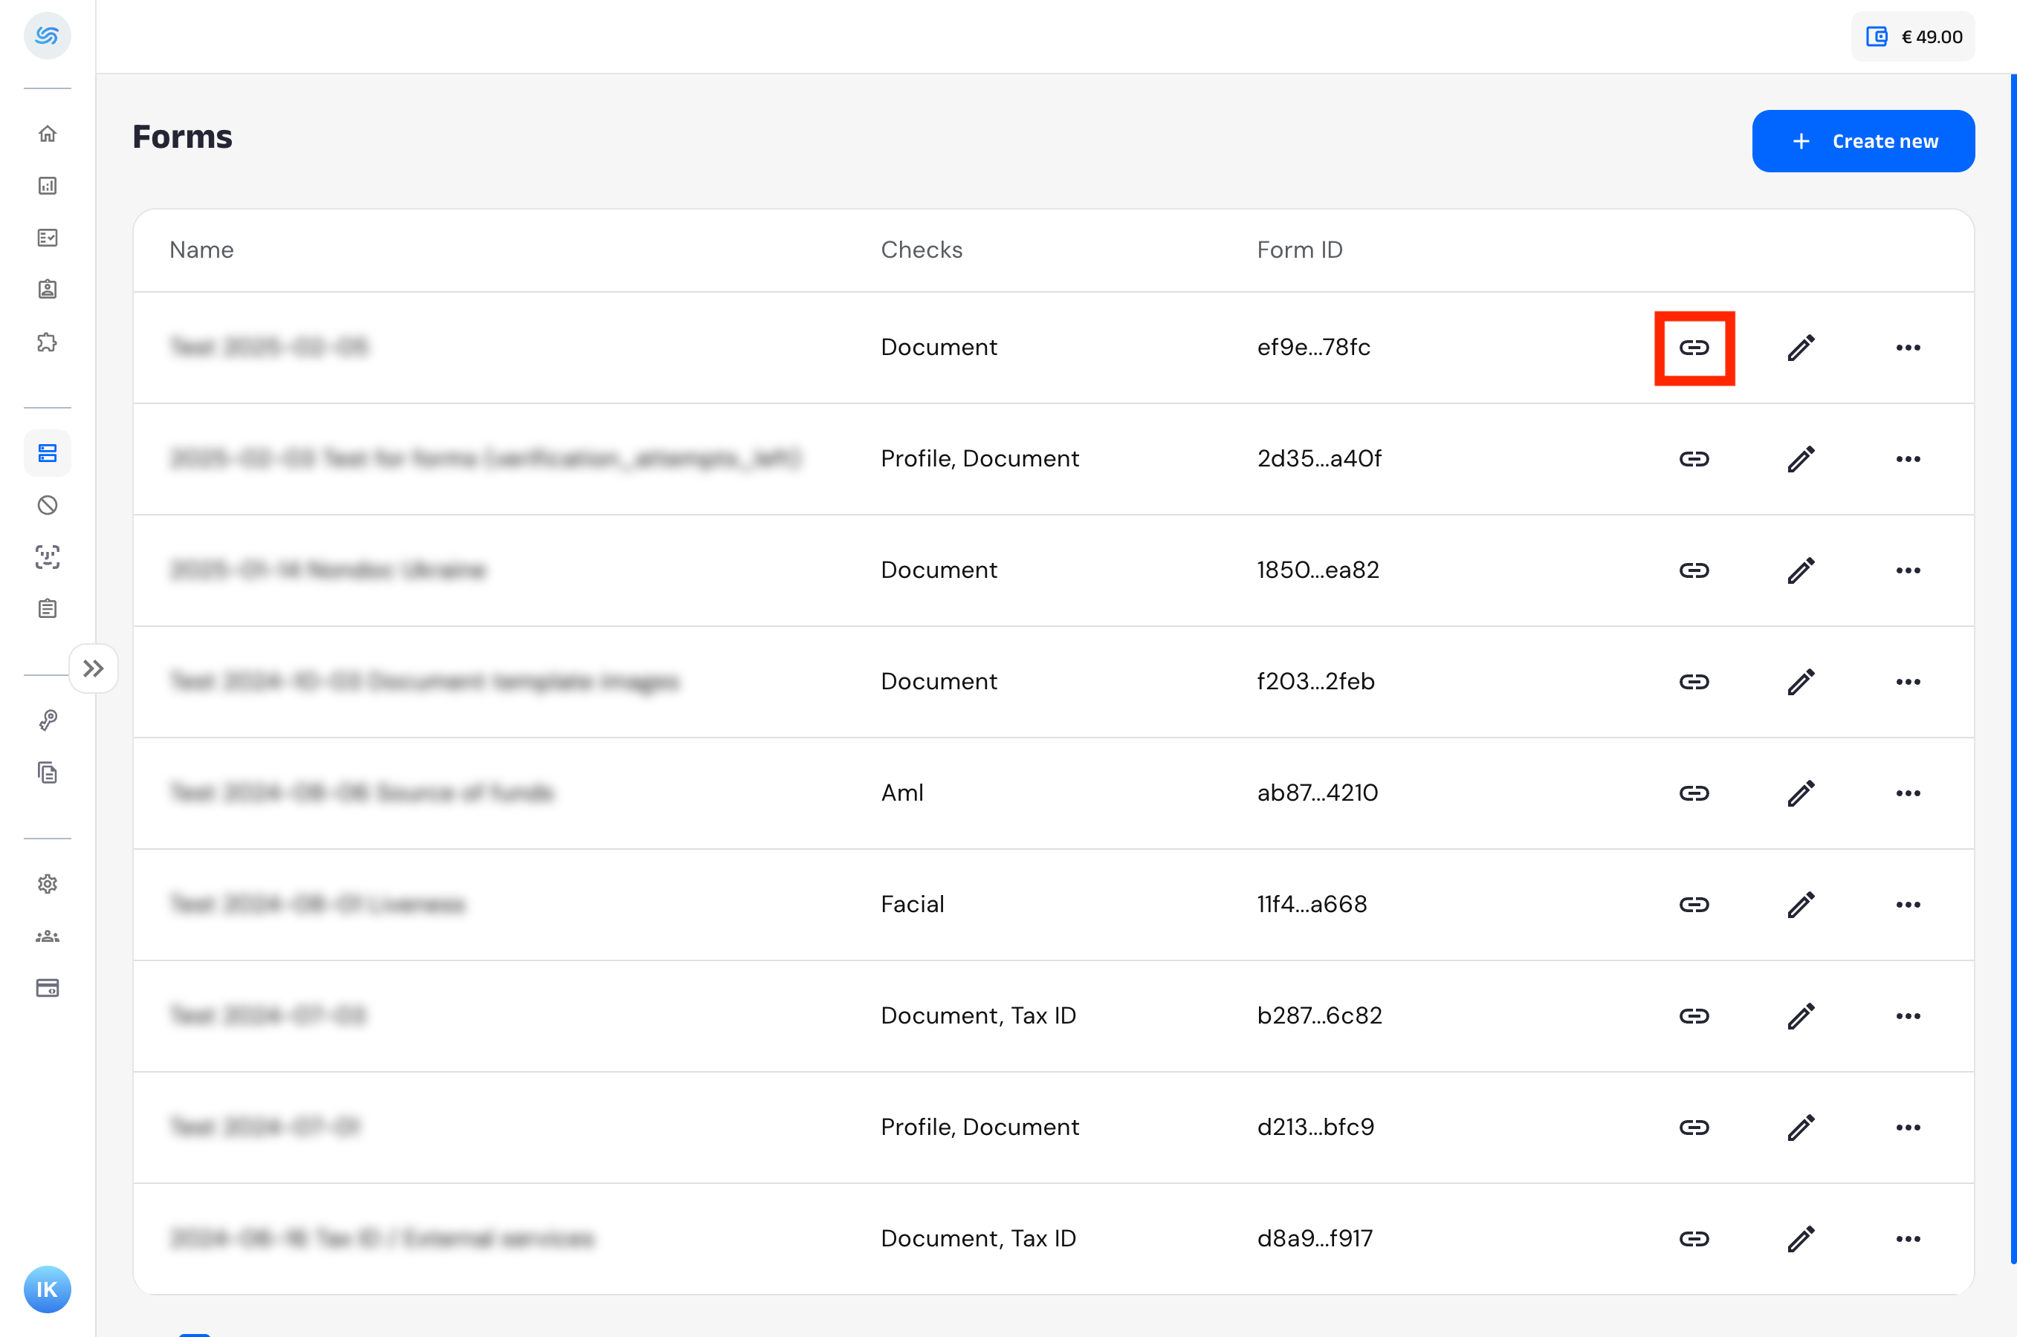Screen dimensions: 2017x1337
Task: Open more options for form d8a9...f917
Action: pyautogui.click(x=1908, y=1239)
